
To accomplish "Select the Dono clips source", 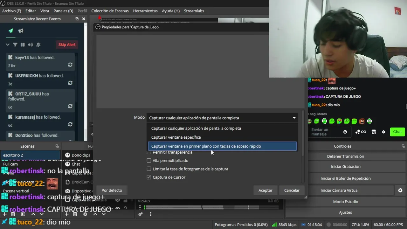I will click(x=81, y=155).
